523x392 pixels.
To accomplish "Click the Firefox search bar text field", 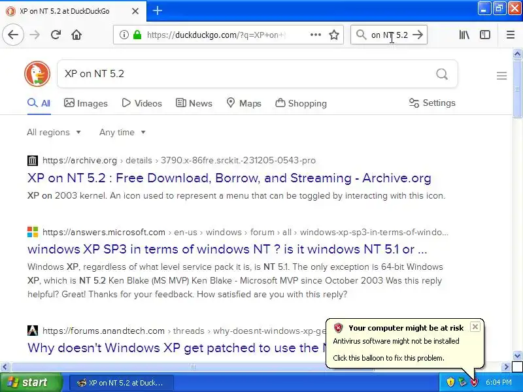I will (389, 35).
